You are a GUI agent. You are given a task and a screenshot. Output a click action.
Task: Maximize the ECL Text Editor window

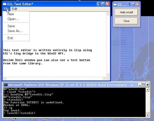pos(103,4)
